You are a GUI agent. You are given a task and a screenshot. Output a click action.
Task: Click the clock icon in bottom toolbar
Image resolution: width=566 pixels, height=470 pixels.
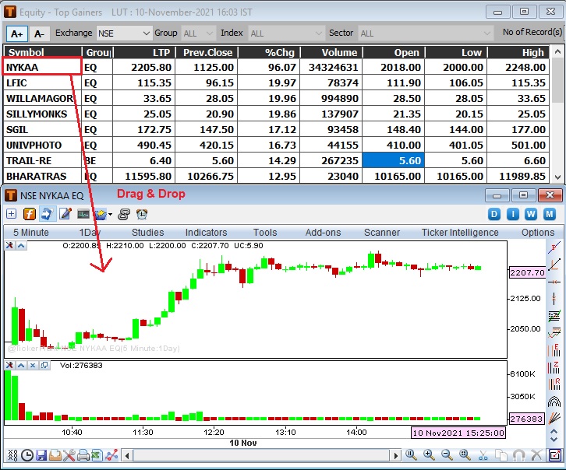pyautogui.click(x=27, y=455)
